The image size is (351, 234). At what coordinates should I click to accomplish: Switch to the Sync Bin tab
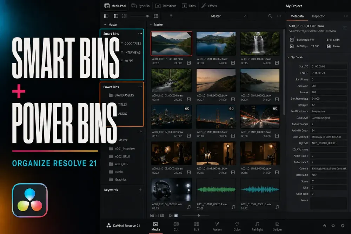coord(140,6)
